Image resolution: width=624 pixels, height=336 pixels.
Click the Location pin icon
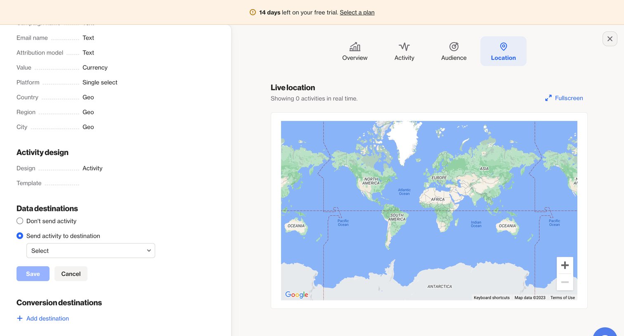pyautogui.click(x=503, y=46)
